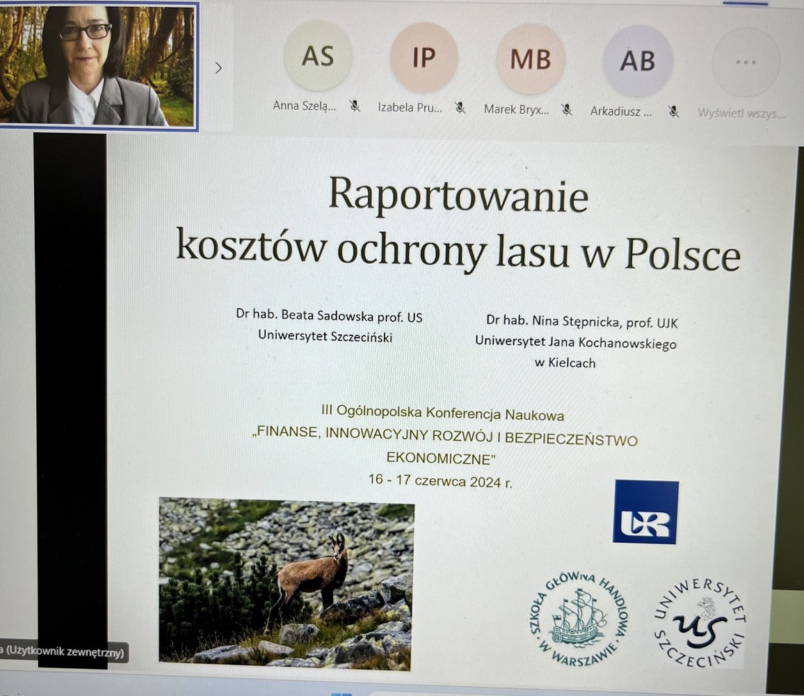This screenshot has height=696, width=804.
Task: Click the "Użytkownik zewnętrzny" name tag
Action: [x=63, y=652]
